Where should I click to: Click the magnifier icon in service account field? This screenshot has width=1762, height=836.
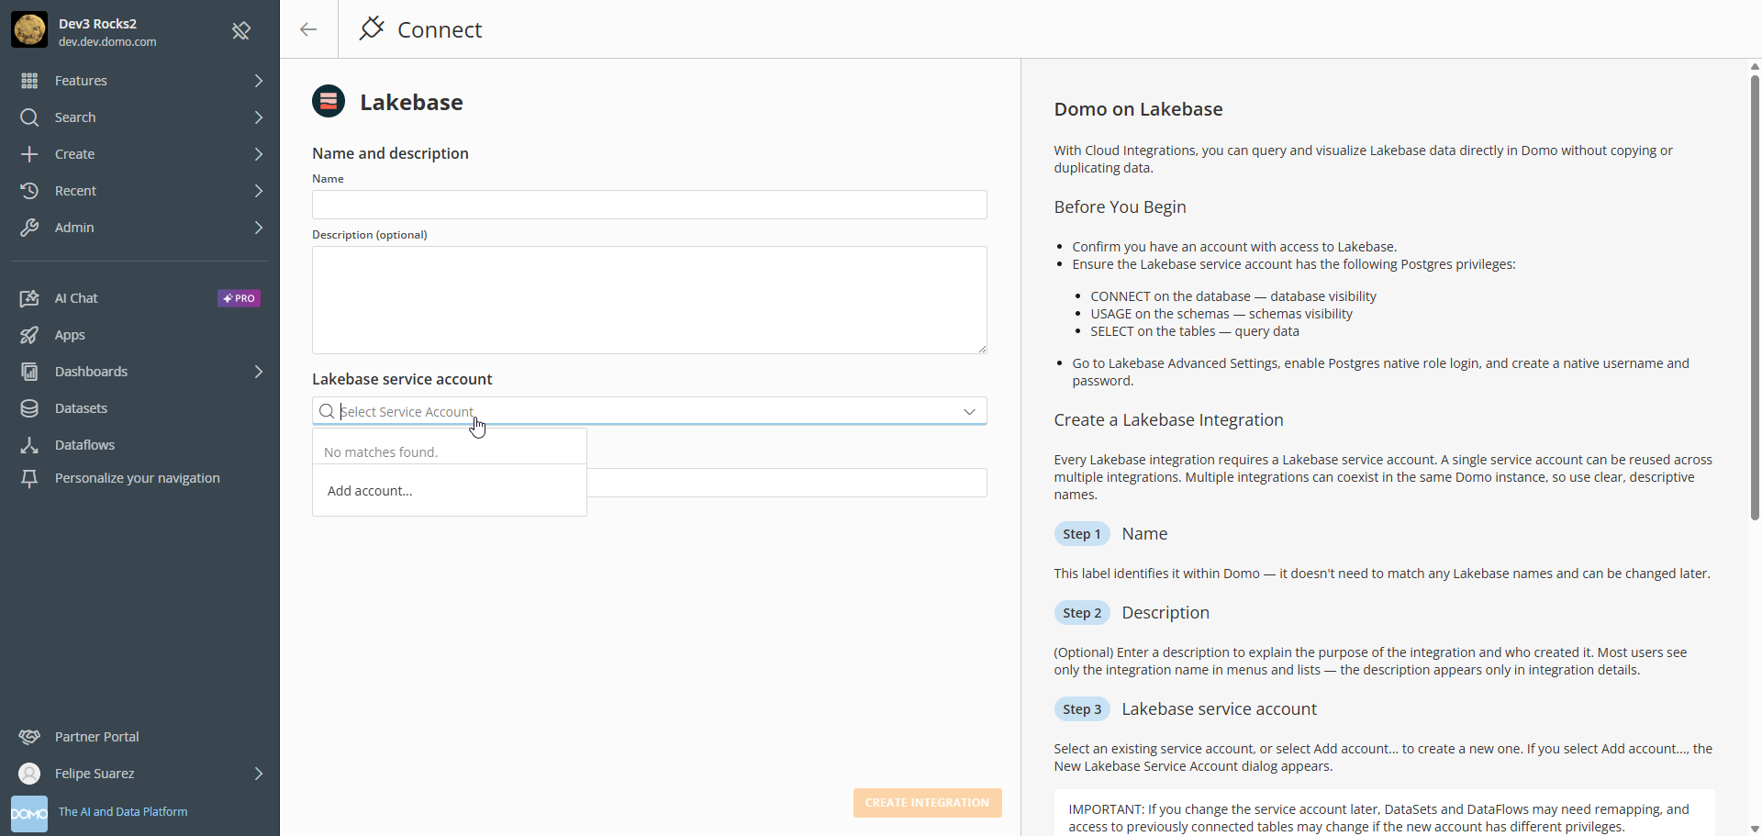pos(327,411)
